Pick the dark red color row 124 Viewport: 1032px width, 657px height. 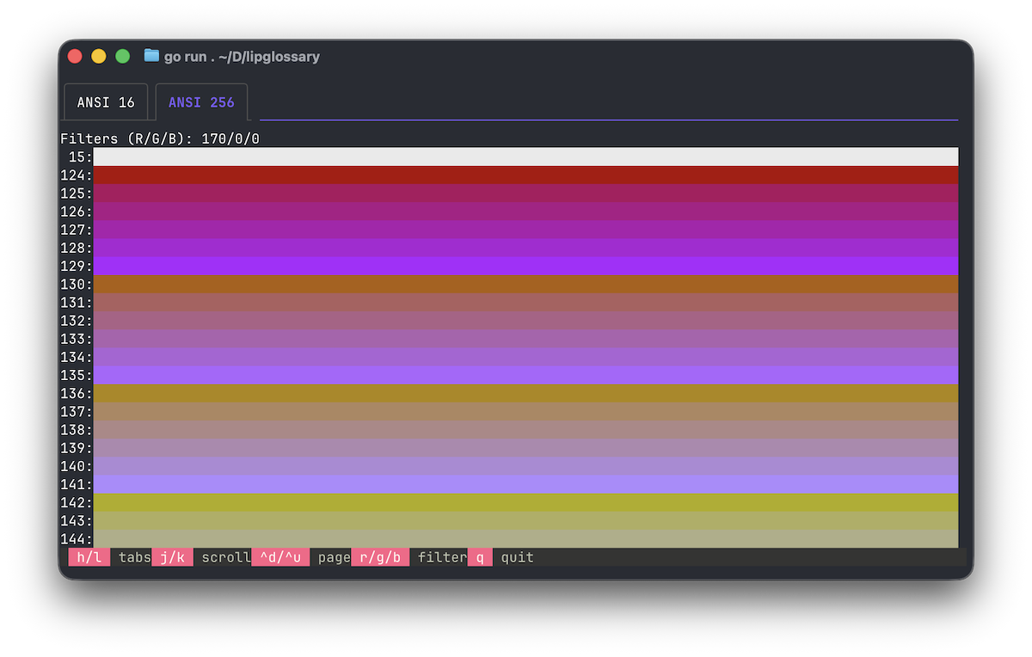coord(525,175)
